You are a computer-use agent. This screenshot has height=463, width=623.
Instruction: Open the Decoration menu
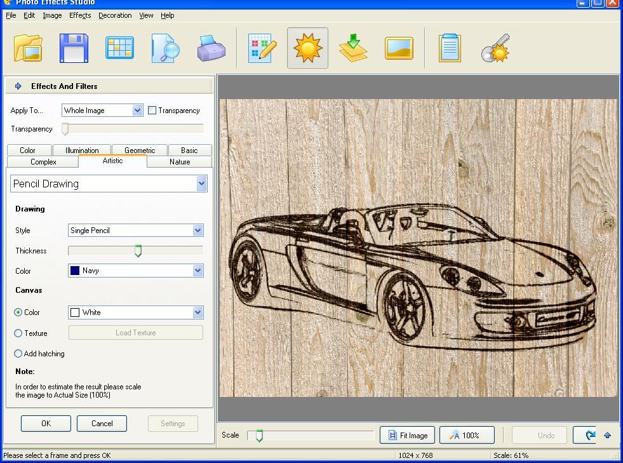coord(115,15)
